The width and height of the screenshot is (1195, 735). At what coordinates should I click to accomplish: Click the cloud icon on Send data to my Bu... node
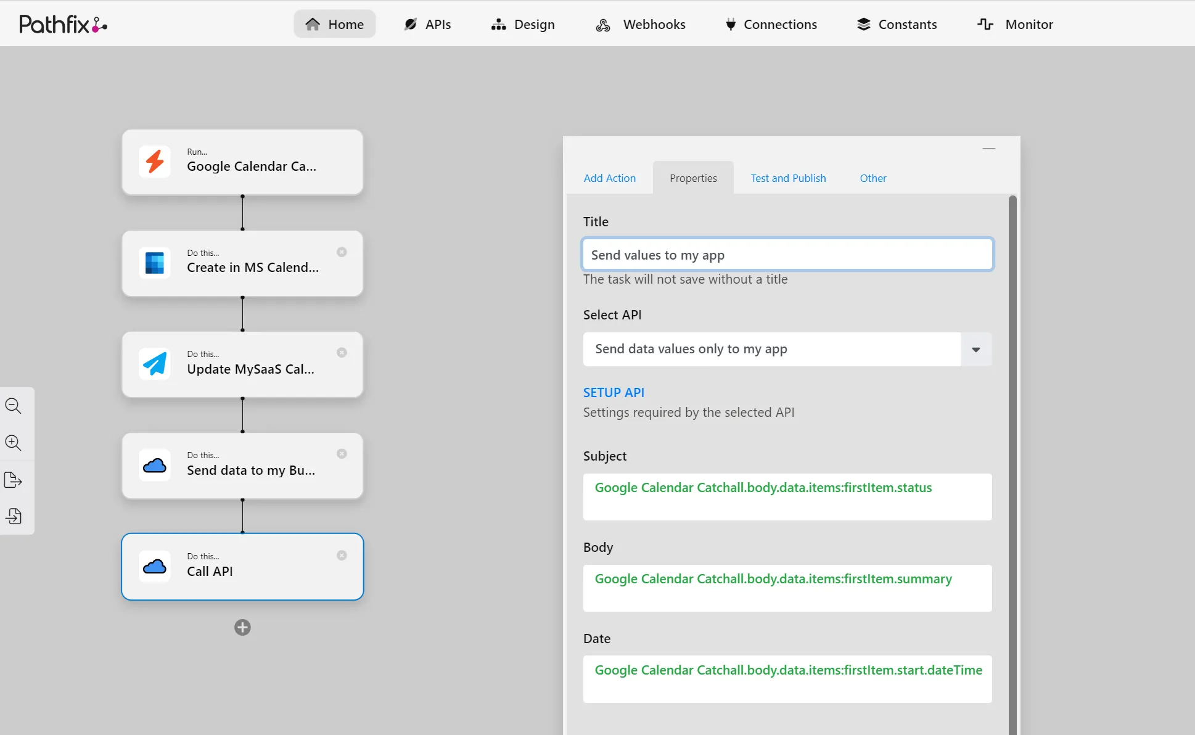(155, 466)
